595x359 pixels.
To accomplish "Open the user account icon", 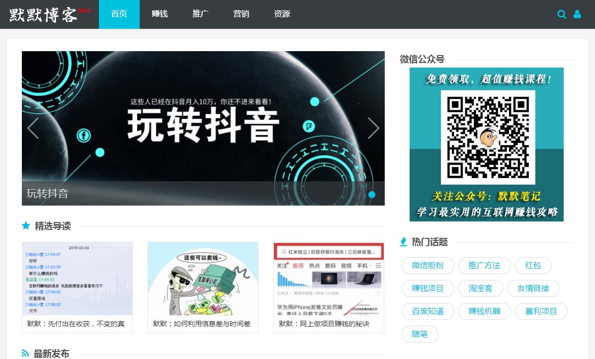I will (577, 14).
